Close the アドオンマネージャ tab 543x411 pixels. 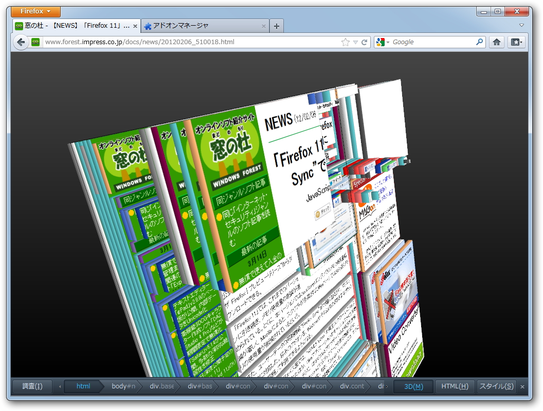pyautogui.click(x=264, y=26)
